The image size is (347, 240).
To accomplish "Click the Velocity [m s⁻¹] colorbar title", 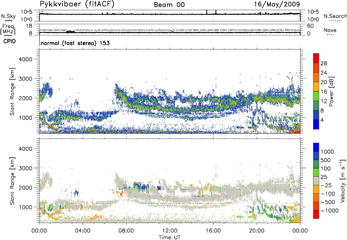I will point(343,181).
